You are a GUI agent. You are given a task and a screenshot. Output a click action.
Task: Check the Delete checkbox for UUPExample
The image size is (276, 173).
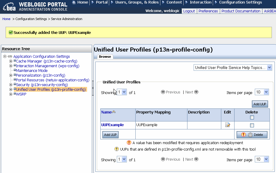point(252,125)
